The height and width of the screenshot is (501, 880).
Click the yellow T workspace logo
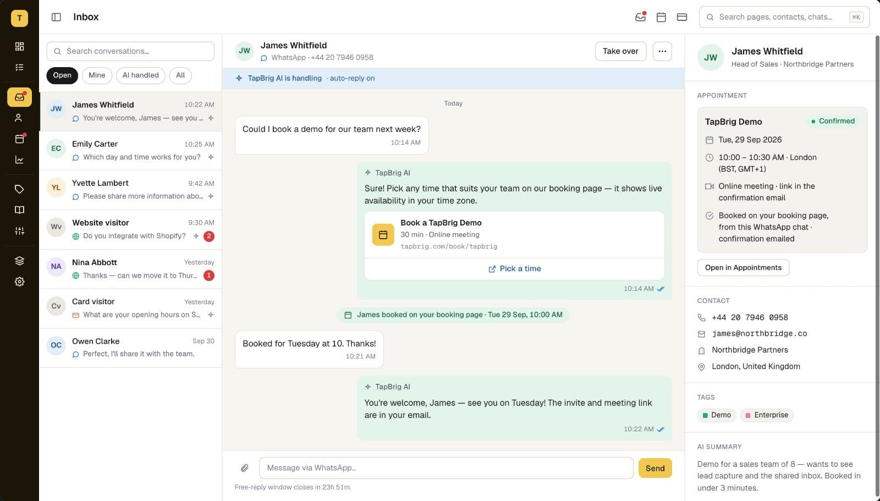[19, 18]
